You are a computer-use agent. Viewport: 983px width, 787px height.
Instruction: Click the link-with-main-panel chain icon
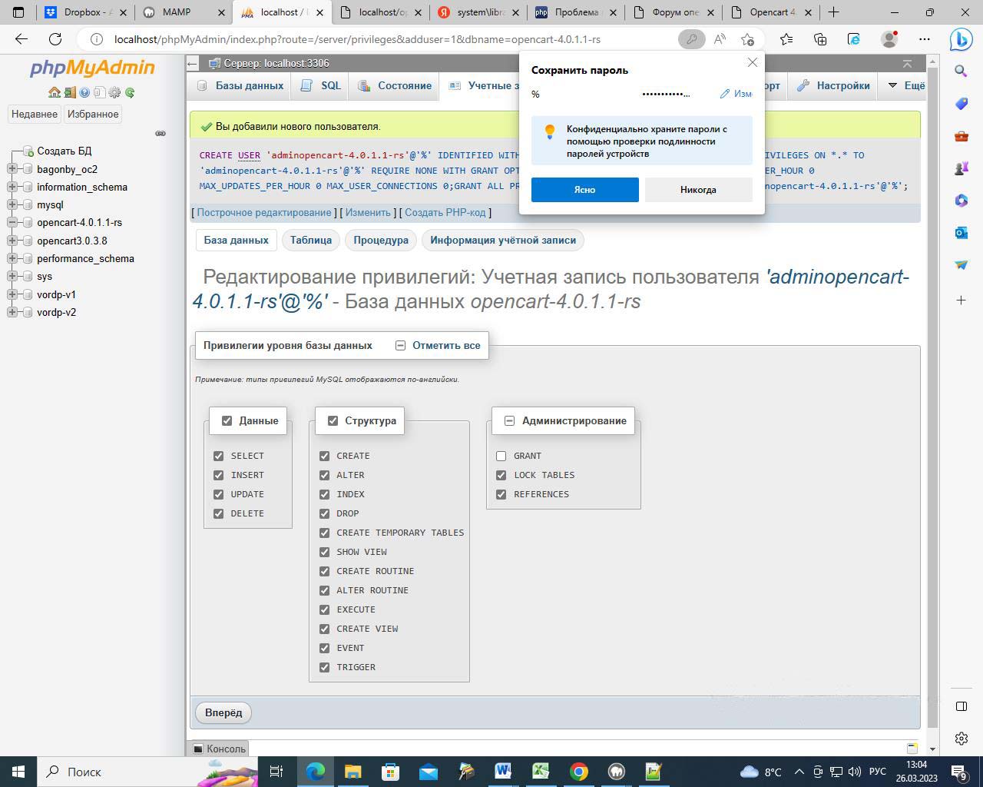[161, 133]
